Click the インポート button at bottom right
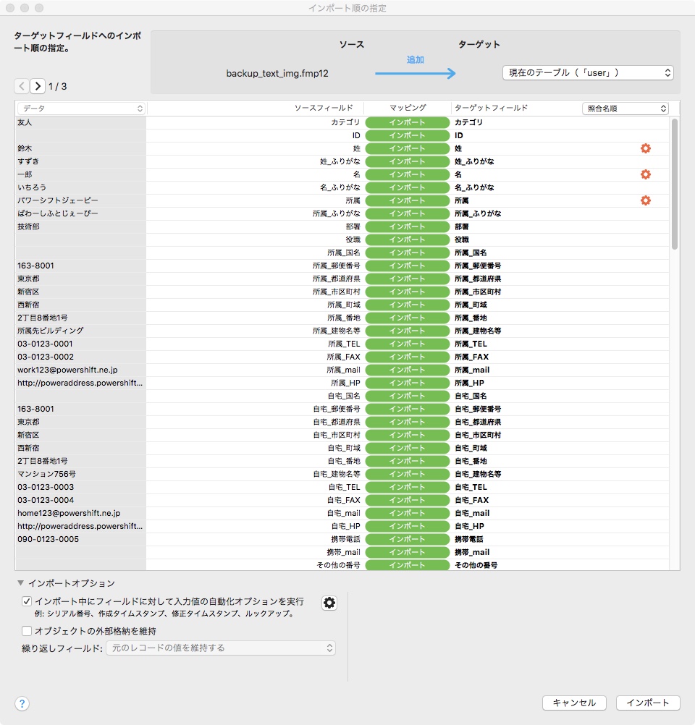695x725 pixels. tap(648, 703)
